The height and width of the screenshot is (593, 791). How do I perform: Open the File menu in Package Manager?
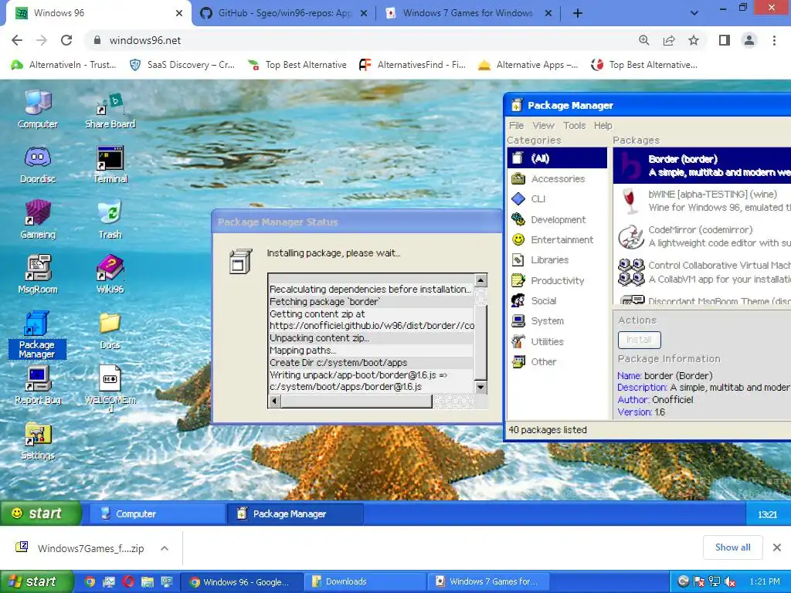[x=516, y=126]
